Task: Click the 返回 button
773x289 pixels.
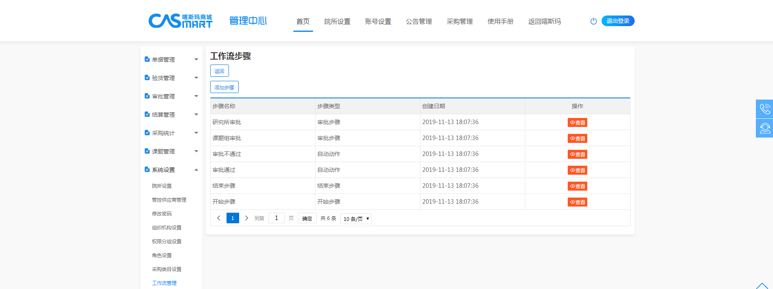Action: tap(219, 71)
